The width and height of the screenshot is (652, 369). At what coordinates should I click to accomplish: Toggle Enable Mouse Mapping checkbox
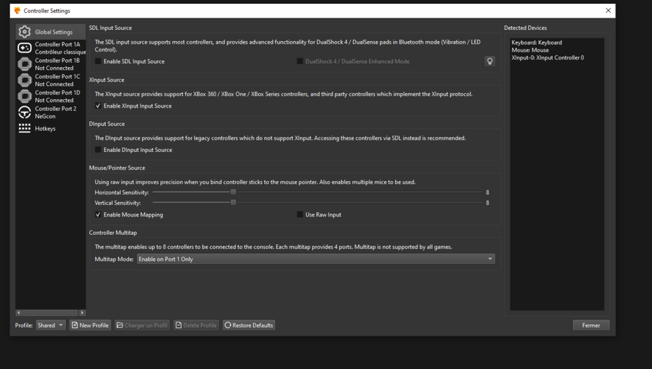pyautogui.click(x=98, y=214)
